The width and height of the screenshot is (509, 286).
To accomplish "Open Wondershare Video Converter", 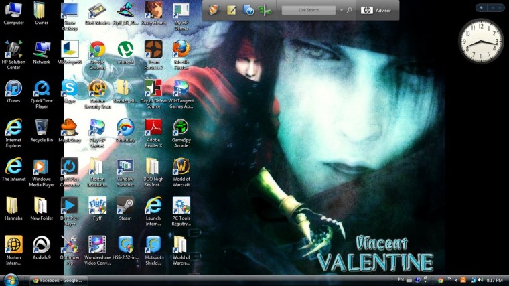I will click(97, 250).
